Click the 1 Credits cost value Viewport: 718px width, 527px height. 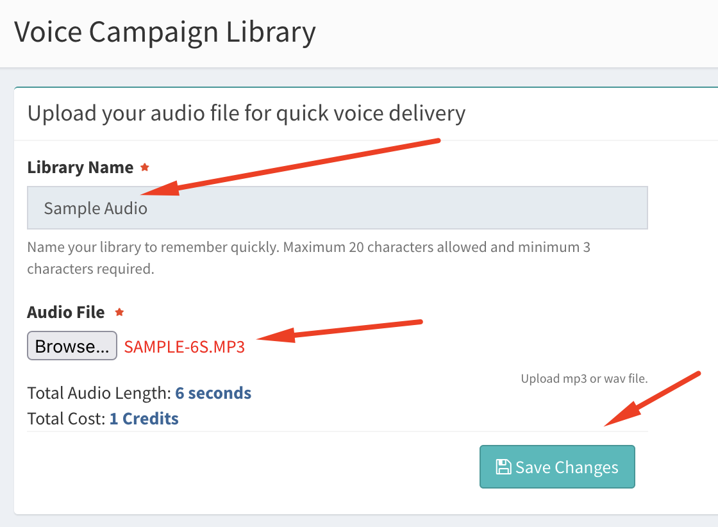pos(144,419)
